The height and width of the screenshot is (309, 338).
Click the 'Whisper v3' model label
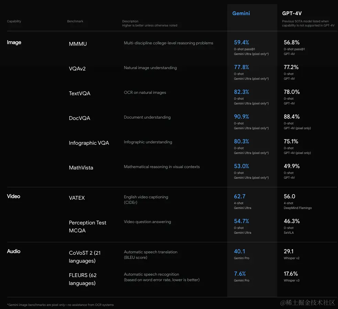pyautogui.click(x=292, y=280)
